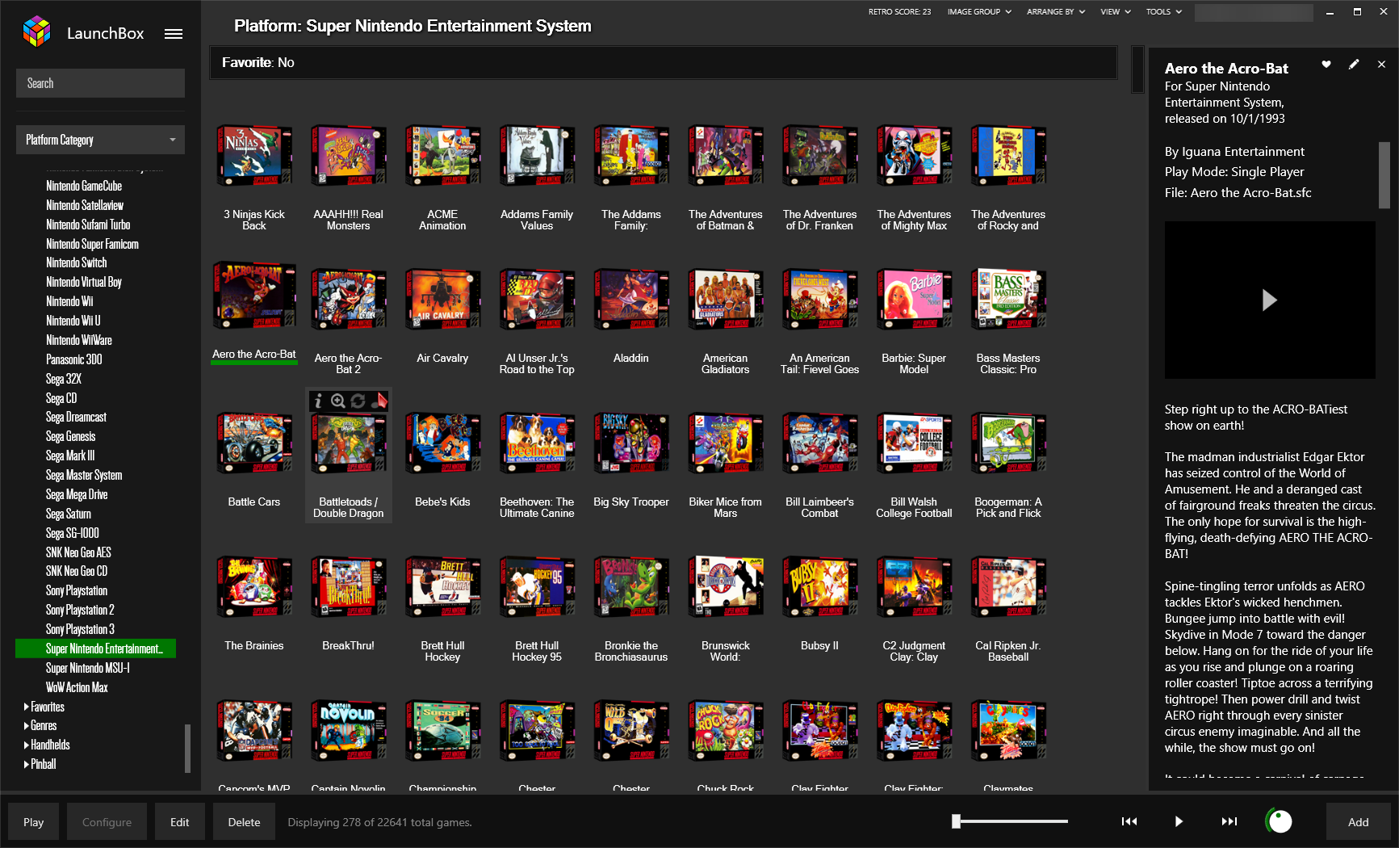Select the Bebe's Kids cover
This screenshot has height=848, width=1399.
[x=442, y=443]
